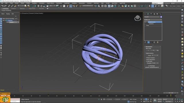
Task: Collapse the 0 (default) layer tree
Action: point(3,20)
